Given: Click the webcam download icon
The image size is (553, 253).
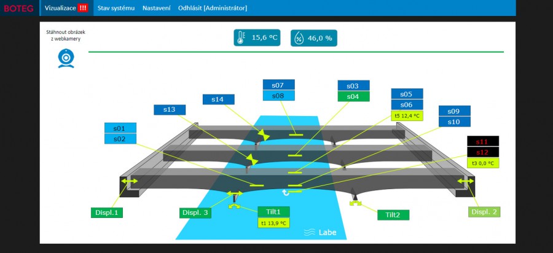Looking at the screenshot, I should (x=66, y=58).
